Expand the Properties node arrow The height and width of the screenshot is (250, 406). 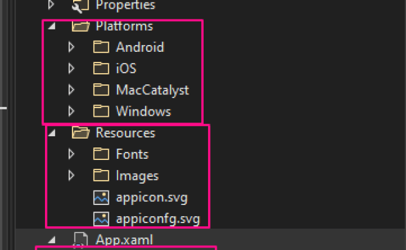[x=51, y=4]
